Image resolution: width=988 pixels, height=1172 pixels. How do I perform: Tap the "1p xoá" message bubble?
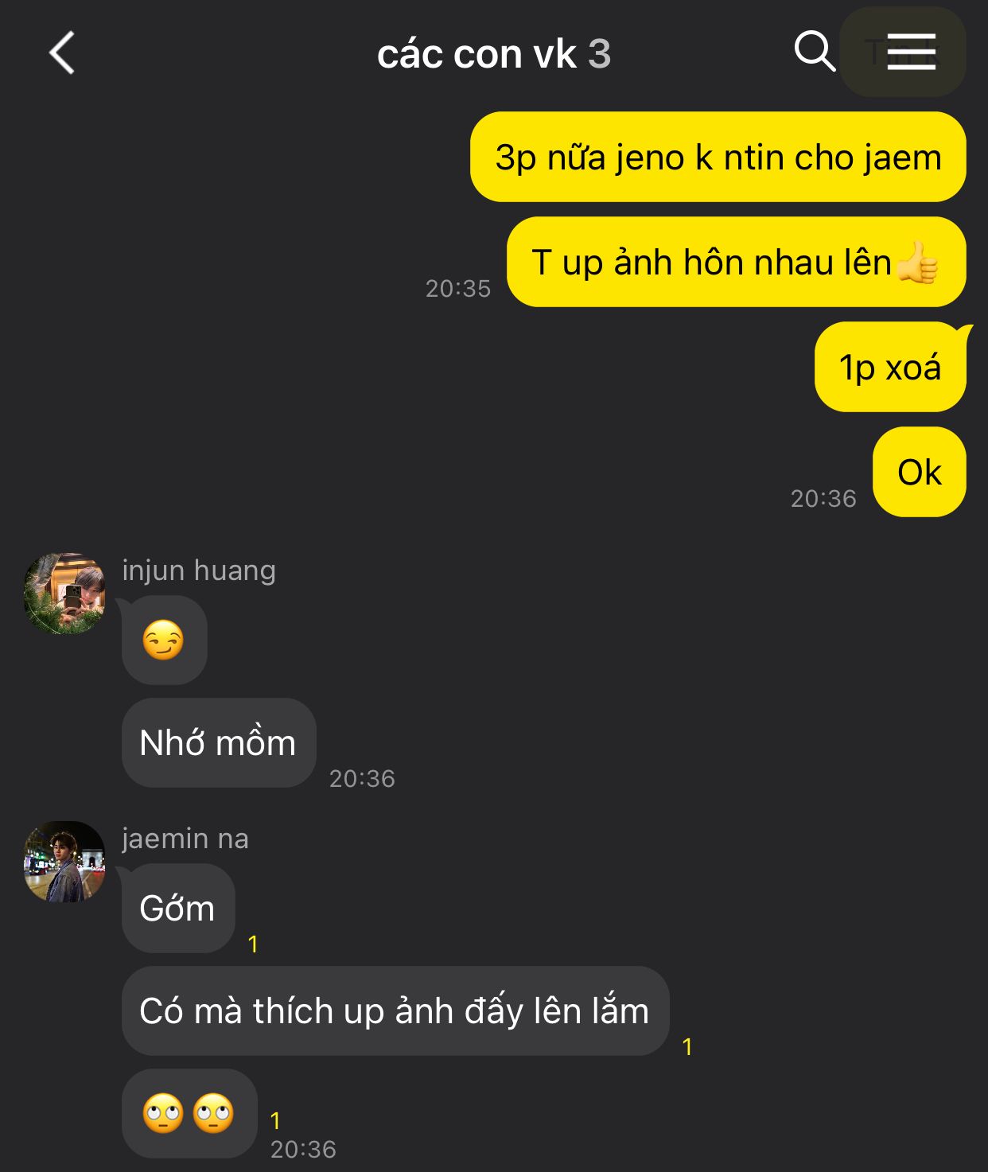click(891, 367)
